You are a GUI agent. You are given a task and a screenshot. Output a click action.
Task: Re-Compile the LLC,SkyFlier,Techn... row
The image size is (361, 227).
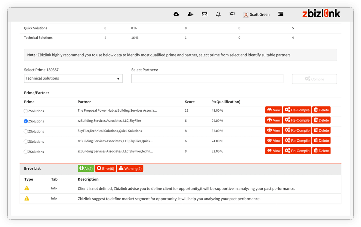pyautogui.click(x=297, y=151)
